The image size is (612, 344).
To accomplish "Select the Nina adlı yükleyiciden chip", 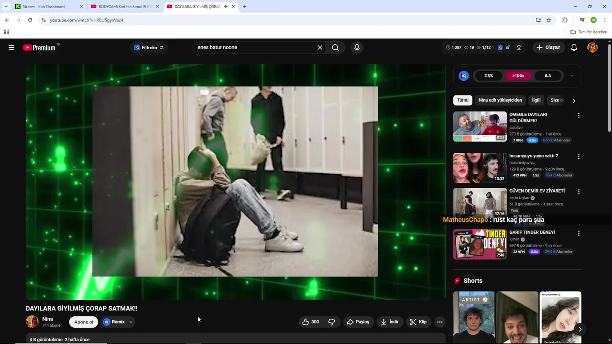I will (x=500, y=100).
